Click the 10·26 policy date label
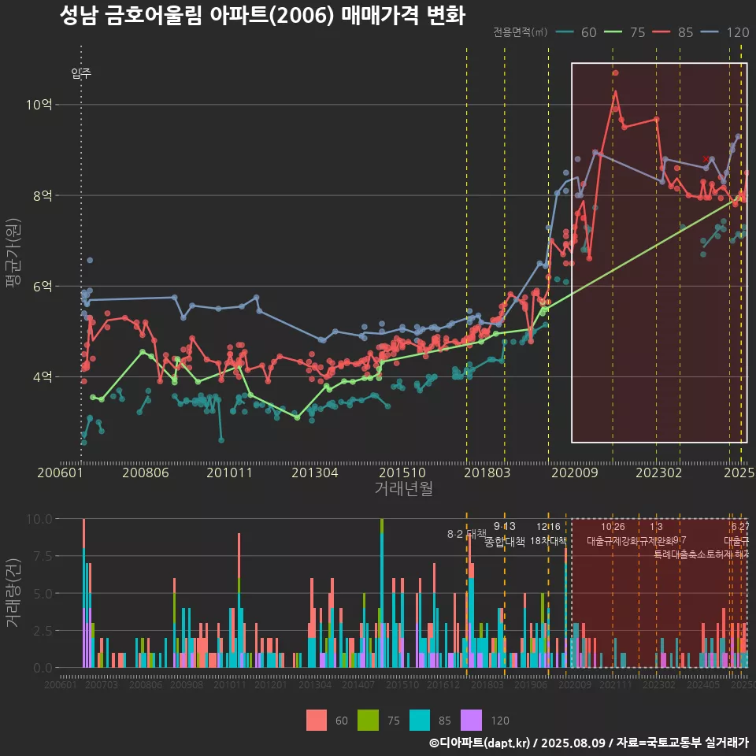The width and height of the screenshot is (756, 756). point(613,527)
